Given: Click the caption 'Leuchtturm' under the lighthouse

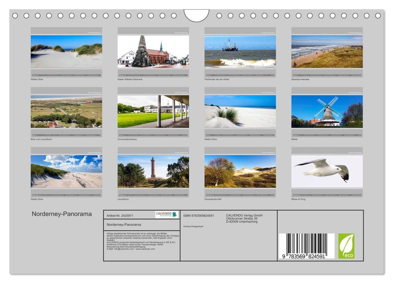Looking at the screenshot, I should (x=123, y=199).
